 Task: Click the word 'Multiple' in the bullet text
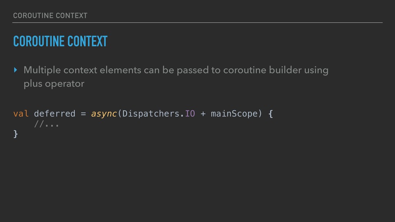pyautogui.click(x=42, y=70)
